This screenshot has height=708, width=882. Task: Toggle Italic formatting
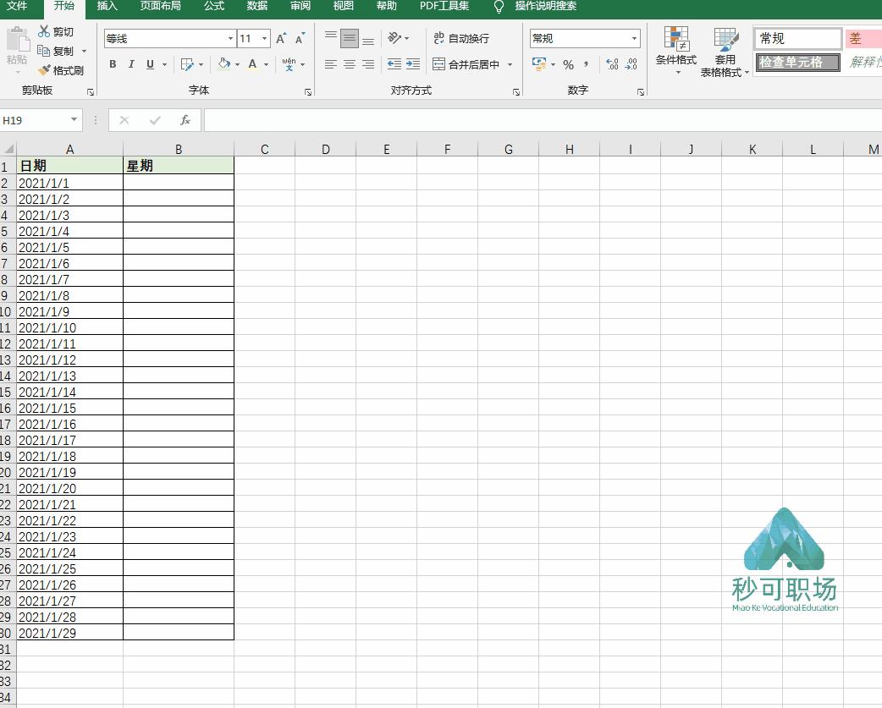[131, 64]
